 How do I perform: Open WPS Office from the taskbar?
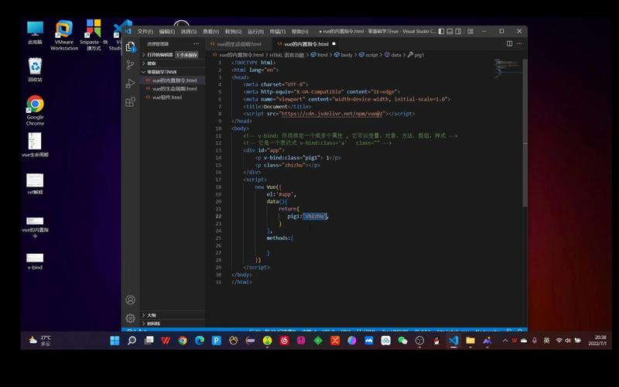click(166, 341)
